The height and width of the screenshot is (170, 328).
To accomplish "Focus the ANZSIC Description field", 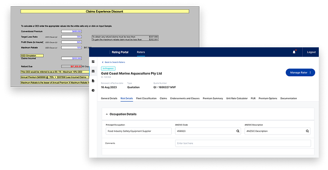I will click(x=277, y=131).
